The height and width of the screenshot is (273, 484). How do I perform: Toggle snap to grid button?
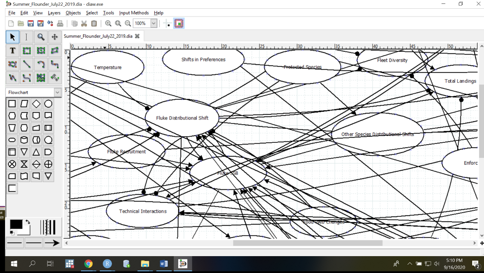tap(167, 23)
